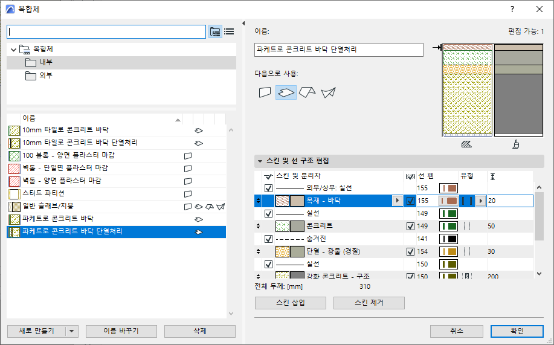Screen dimensions: 554x345
Task: Toggle pen checkbox for 강화 콘크리트 skin
Action: pyautogui.click(x=410, y=276)
